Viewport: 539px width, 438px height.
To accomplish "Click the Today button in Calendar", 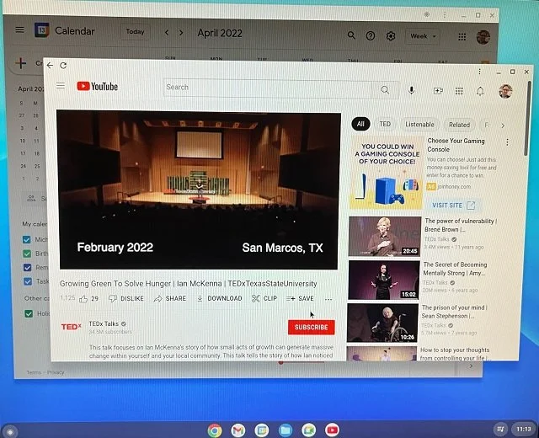I will (135, 32).
